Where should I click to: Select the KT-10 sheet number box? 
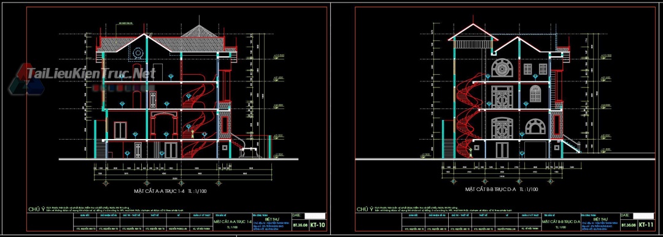(x=317, y=225)
